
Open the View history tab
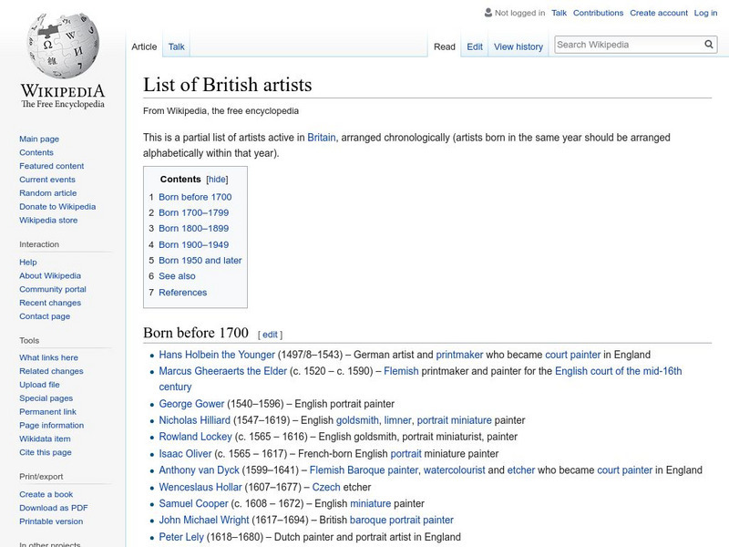(x=518, y=46)
